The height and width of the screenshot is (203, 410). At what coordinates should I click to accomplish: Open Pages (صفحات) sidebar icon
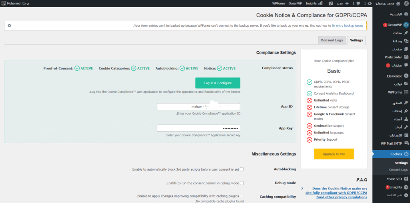pyautogui.click(x=406, y=49)
